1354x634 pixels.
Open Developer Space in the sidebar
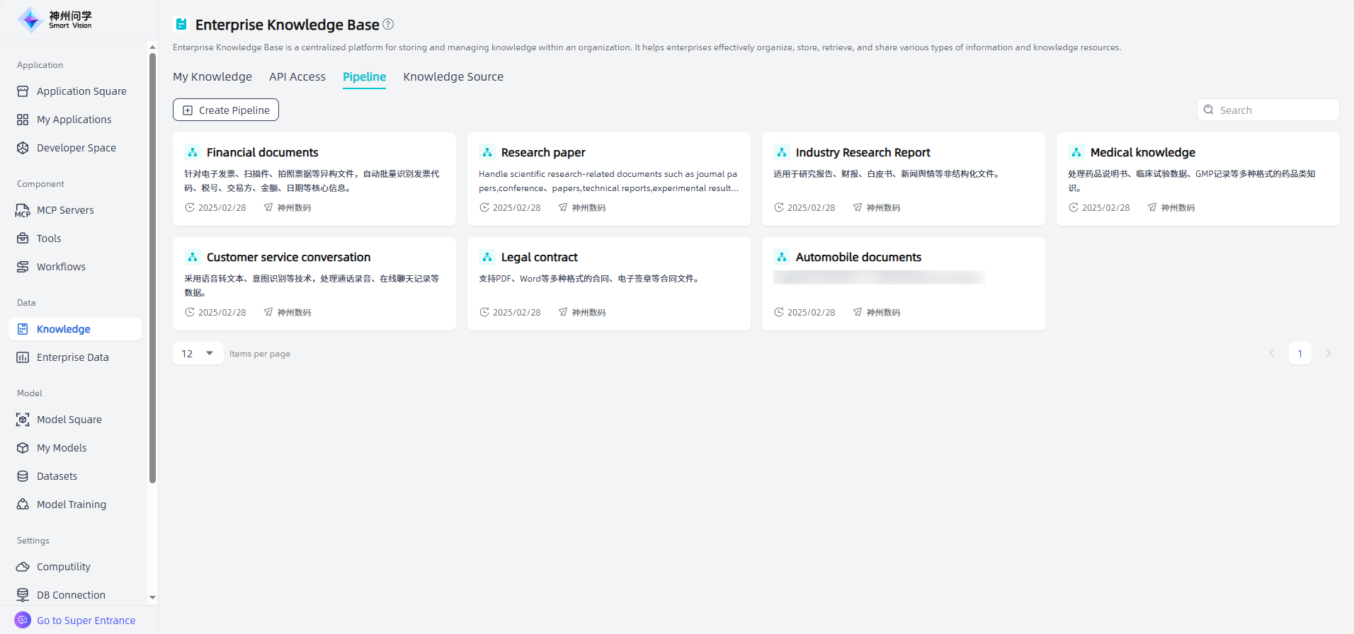76,148
